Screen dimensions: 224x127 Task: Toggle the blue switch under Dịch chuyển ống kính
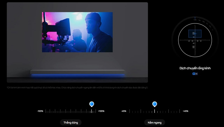coord(195,74)
